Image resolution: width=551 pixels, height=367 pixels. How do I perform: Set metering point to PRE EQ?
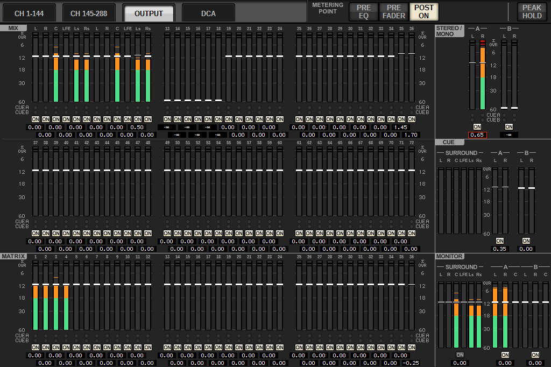[364, 12]
